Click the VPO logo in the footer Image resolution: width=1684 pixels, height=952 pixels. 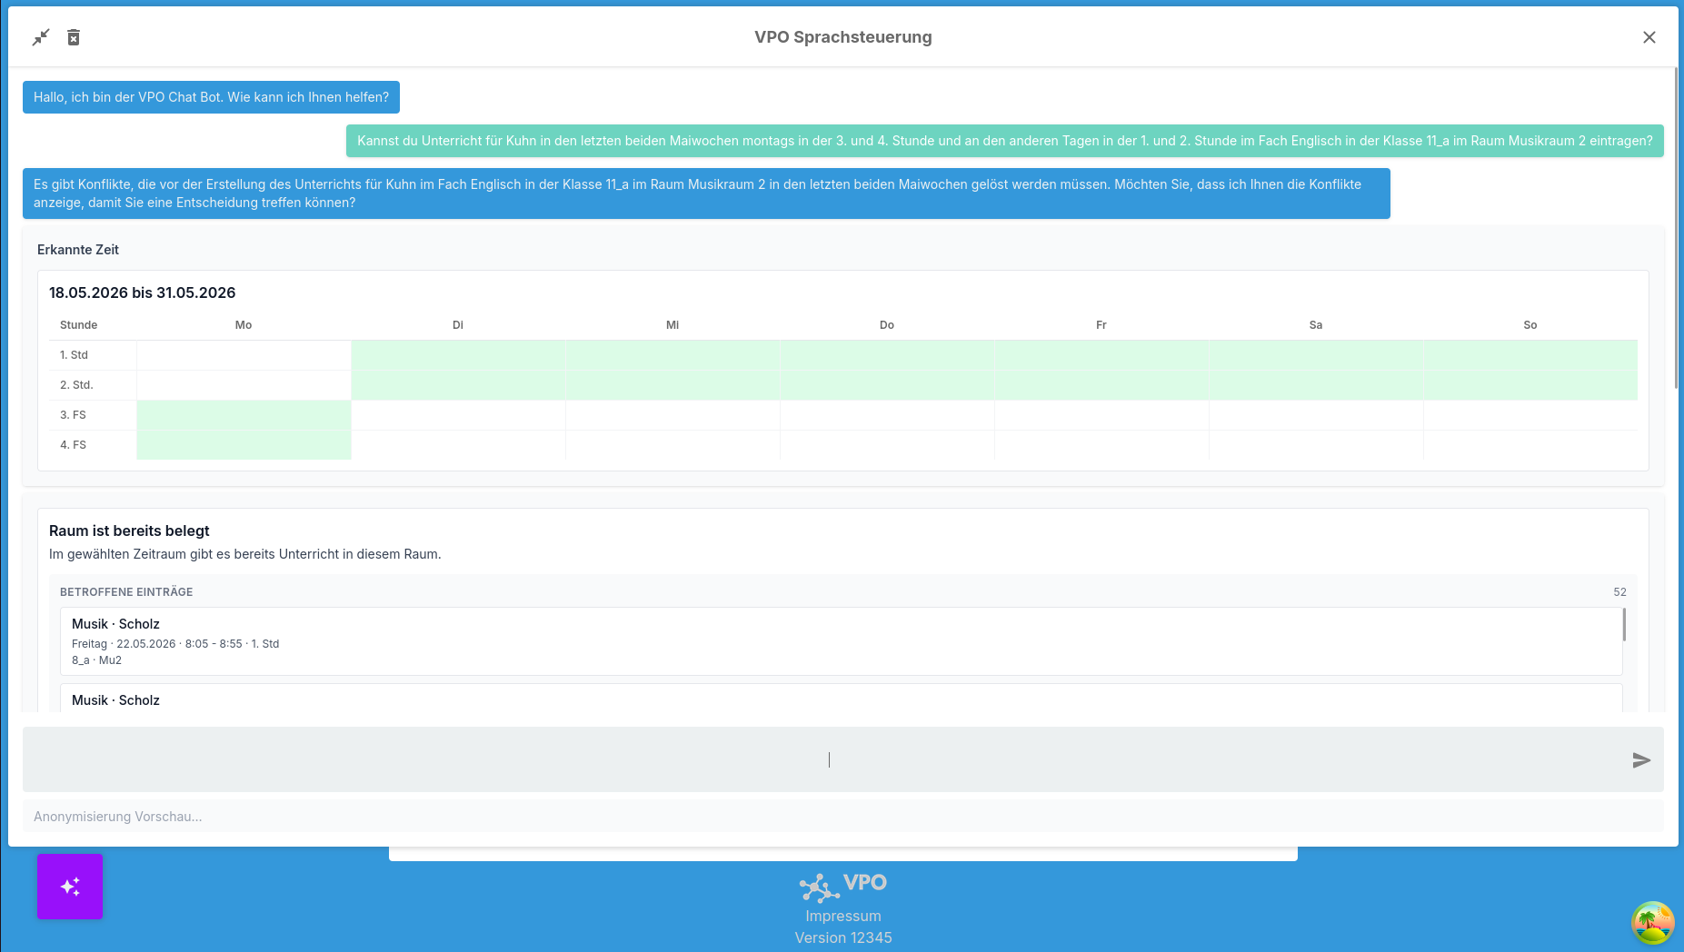coord(842,885)
